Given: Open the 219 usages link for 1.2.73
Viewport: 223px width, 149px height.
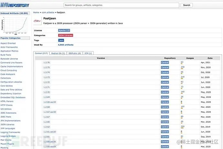Looking at the screenshot, I should [183, 77].
